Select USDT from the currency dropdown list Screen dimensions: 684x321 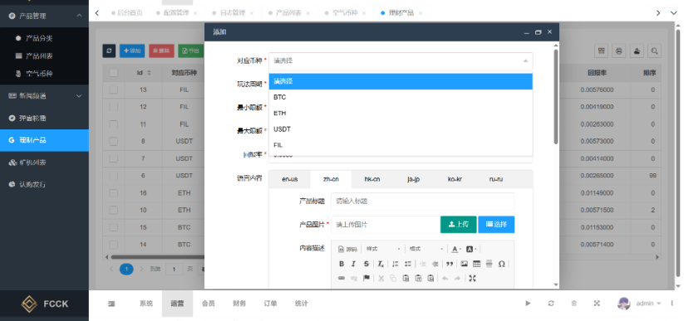coord(401,129)
